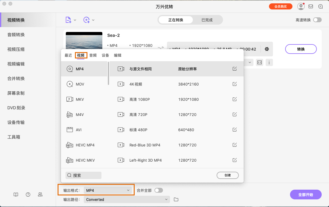Click the user guide book icon at bottom

click(x=16, y=195)
